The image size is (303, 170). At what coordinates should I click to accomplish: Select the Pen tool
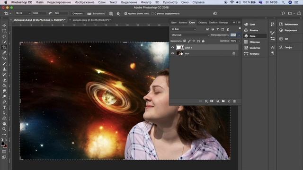click(x=4, y=102)
